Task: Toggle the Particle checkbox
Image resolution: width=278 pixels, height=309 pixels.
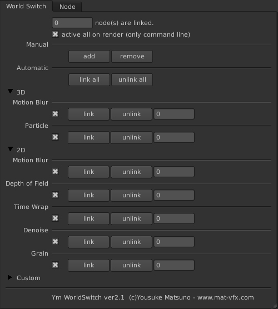Action: [x=56, y=137]
